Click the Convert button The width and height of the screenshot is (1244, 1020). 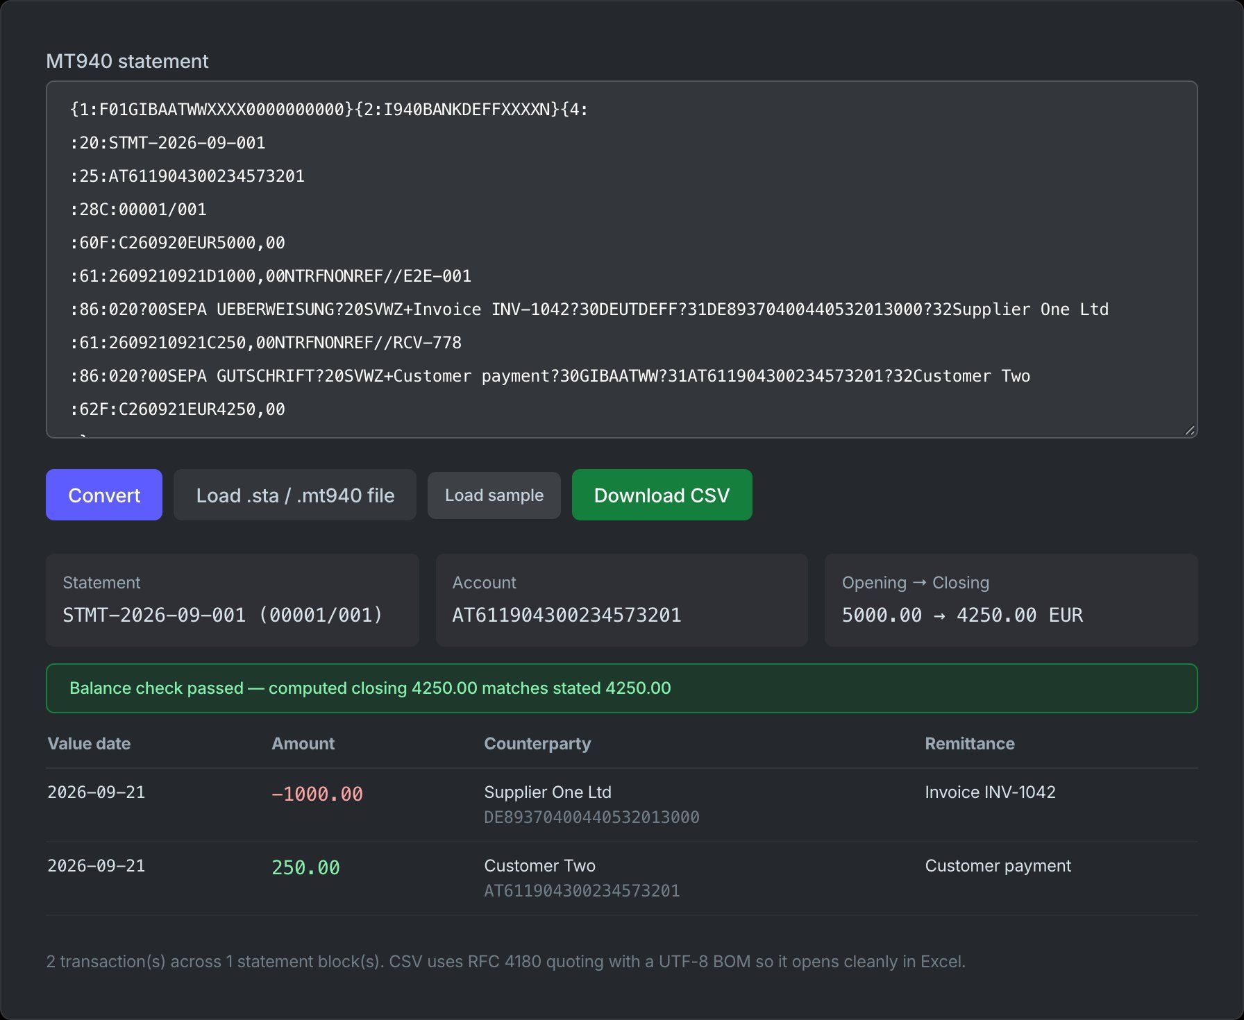(104, 495)
